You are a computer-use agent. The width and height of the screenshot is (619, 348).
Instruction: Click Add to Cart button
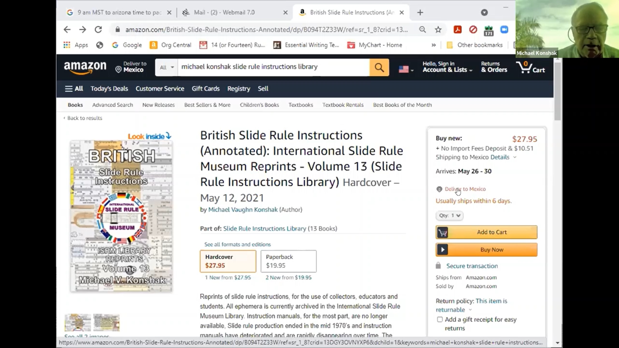(486, 232)
